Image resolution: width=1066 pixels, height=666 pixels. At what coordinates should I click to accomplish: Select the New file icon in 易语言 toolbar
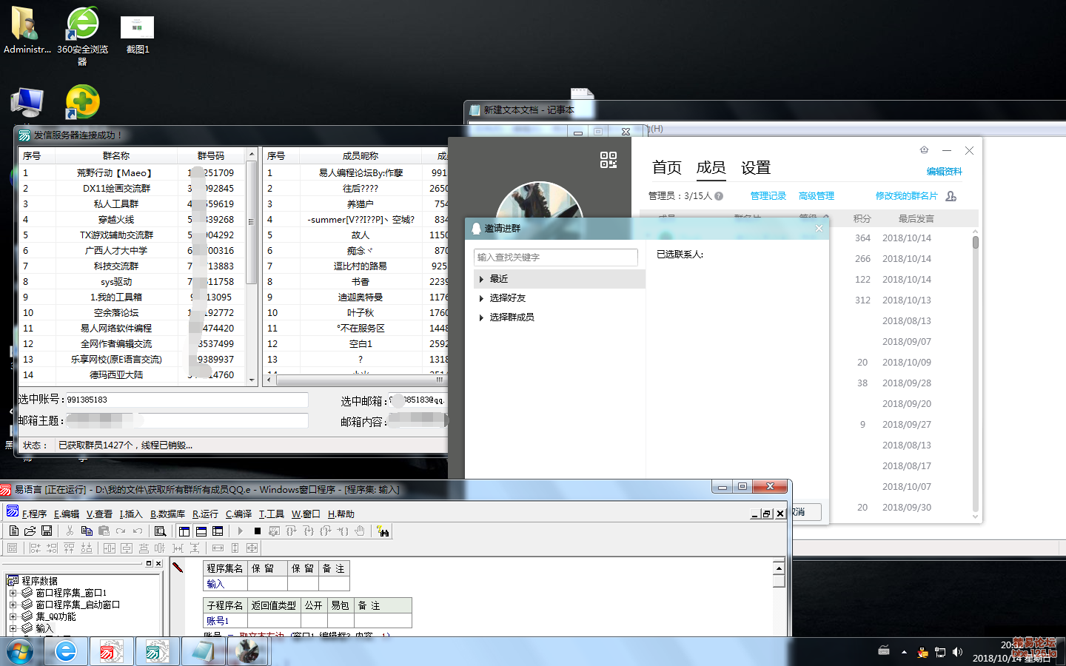[13, 531]
